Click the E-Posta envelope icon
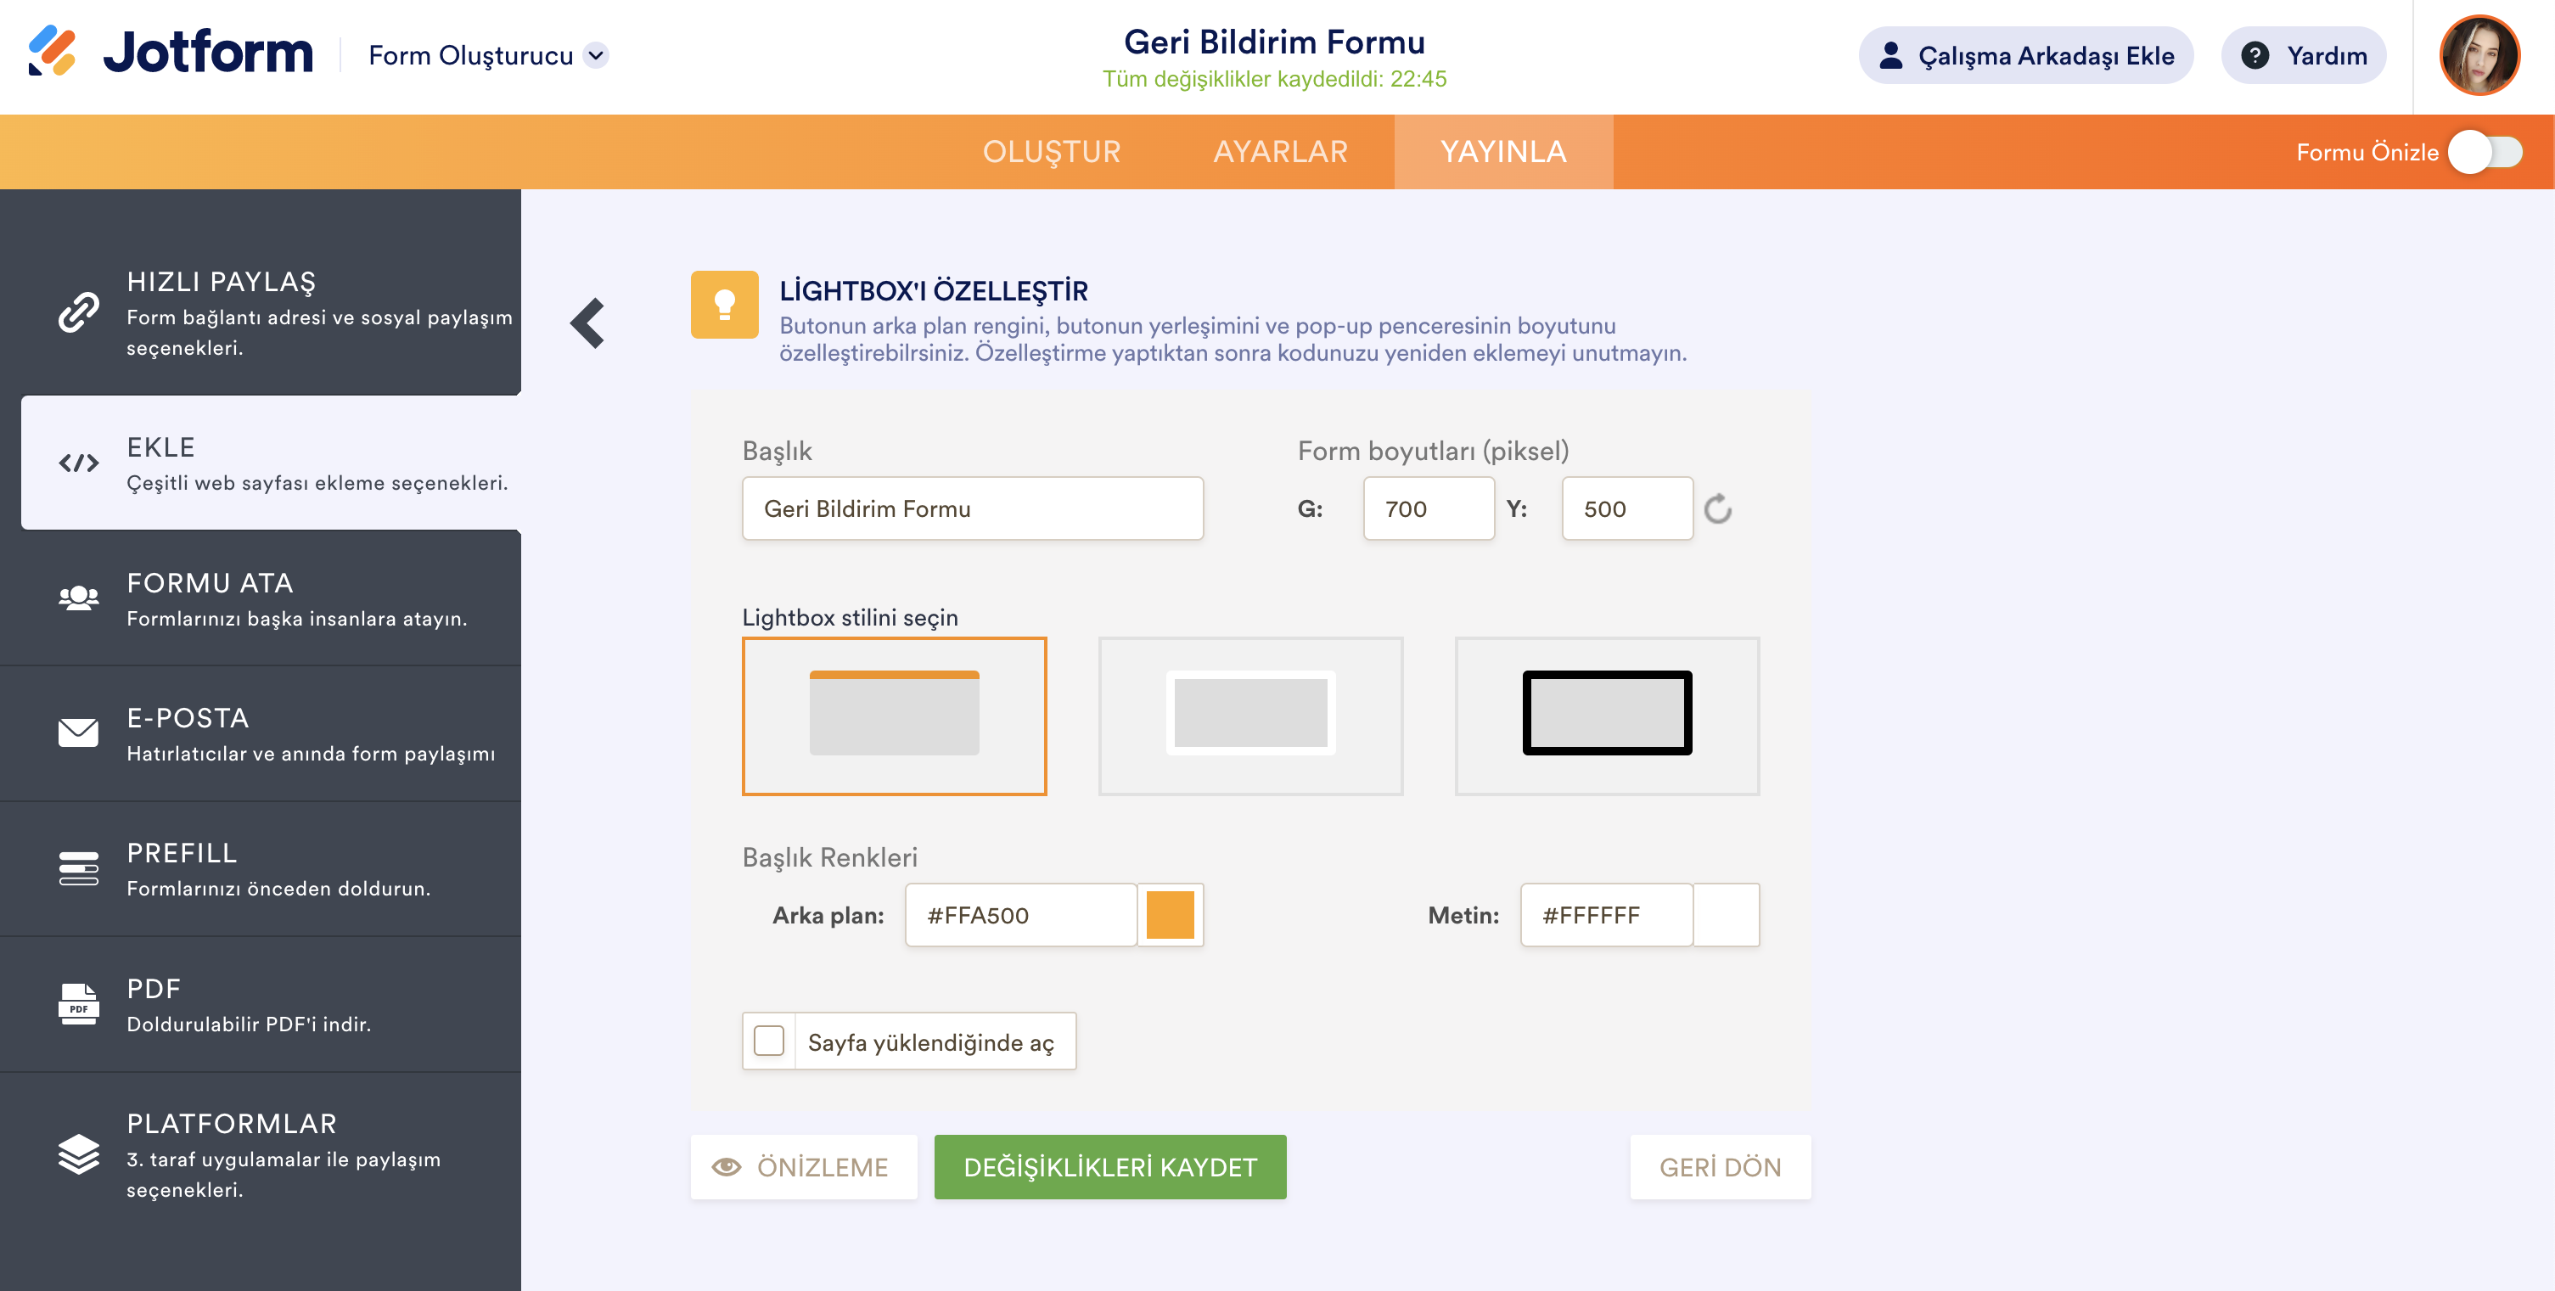Viewport: 2555px width, 1291px height. (x=78, y=733)
